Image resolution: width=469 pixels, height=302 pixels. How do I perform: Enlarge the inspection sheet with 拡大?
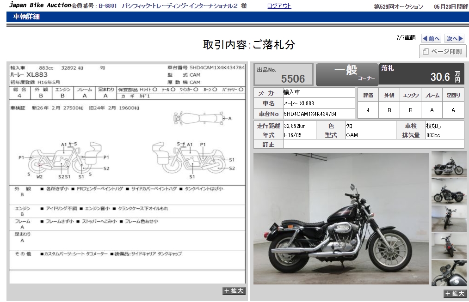pos(234,291)
